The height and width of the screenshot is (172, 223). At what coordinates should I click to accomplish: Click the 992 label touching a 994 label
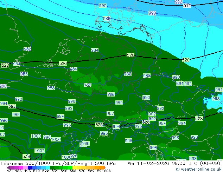[x=188, y=84]
